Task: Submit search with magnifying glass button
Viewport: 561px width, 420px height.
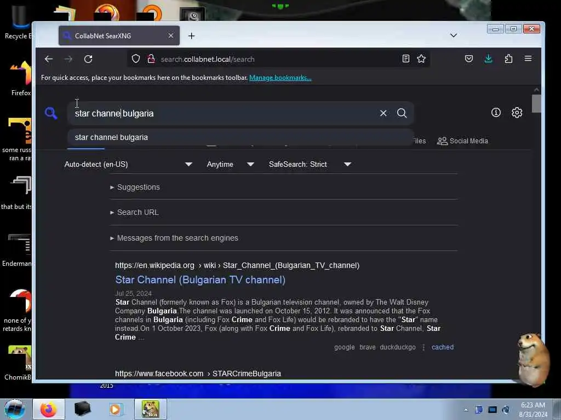Action: point(402,113)
